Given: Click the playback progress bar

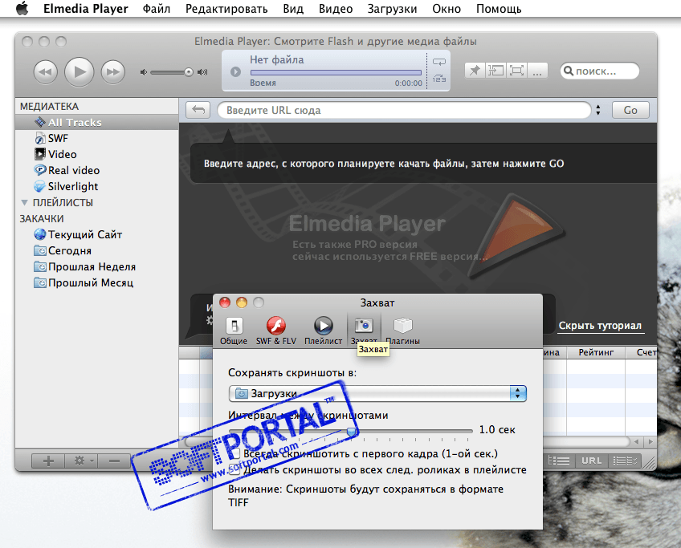Looking at the screenshot, I should [336, 72].
